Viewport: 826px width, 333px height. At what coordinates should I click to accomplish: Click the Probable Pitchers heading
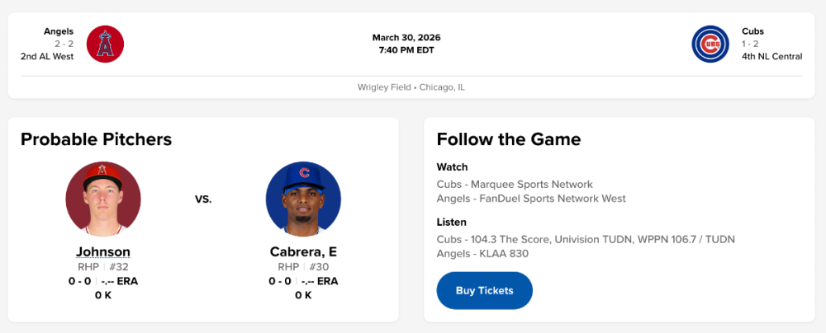click(96, 139)
